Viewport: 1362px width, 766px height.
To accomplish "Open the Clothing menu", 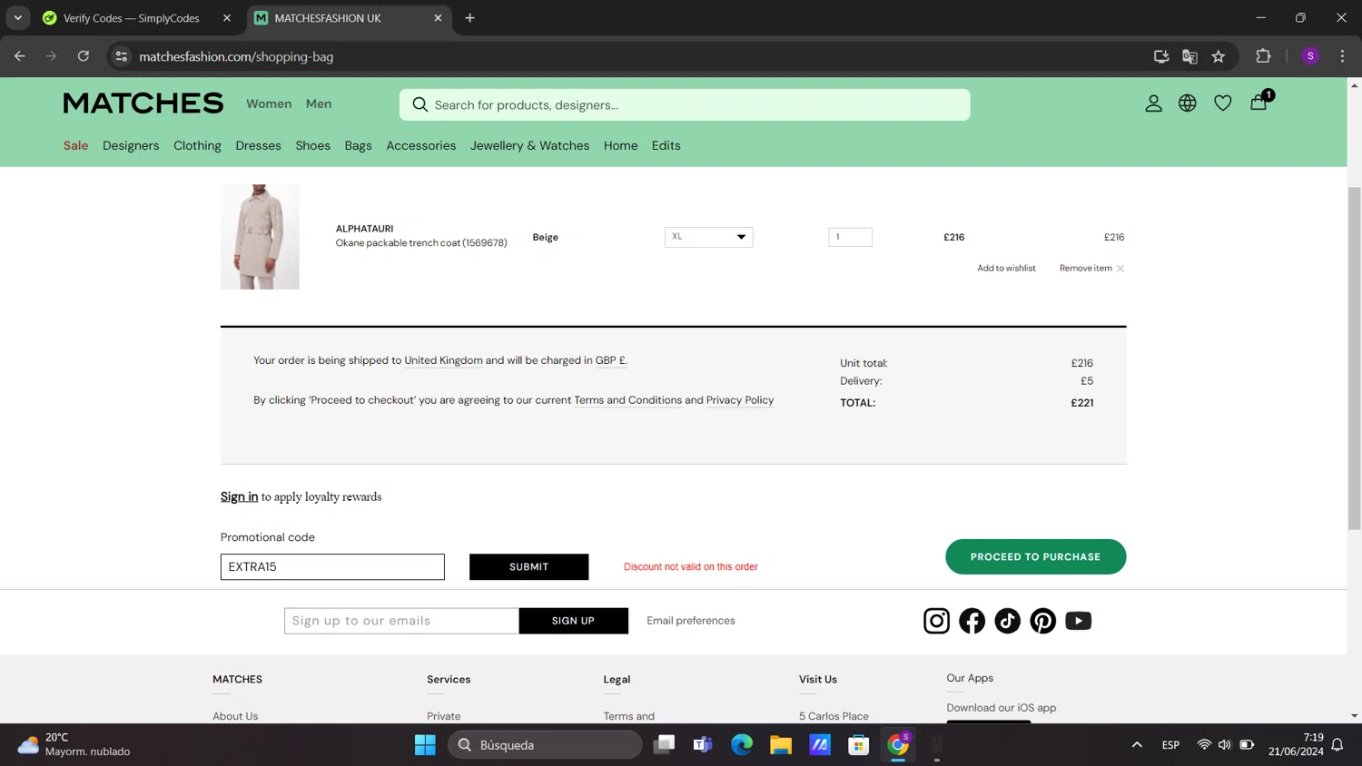I will point(197,145).
